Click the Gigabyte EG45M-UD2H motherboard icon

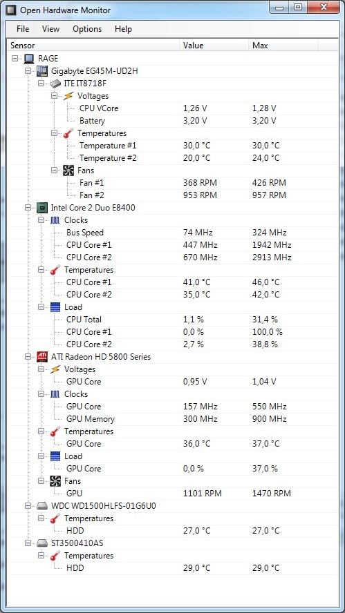click(x=42, y=71)
